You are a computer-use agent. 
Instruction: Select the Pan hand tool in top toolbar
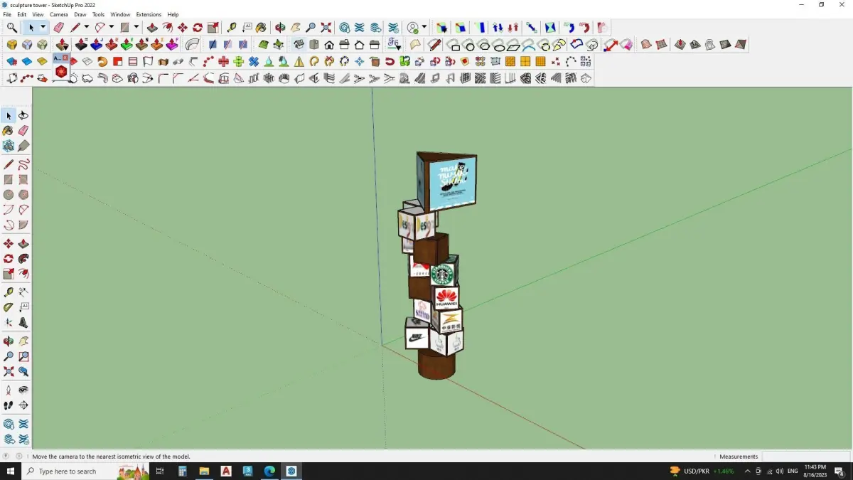295,28
